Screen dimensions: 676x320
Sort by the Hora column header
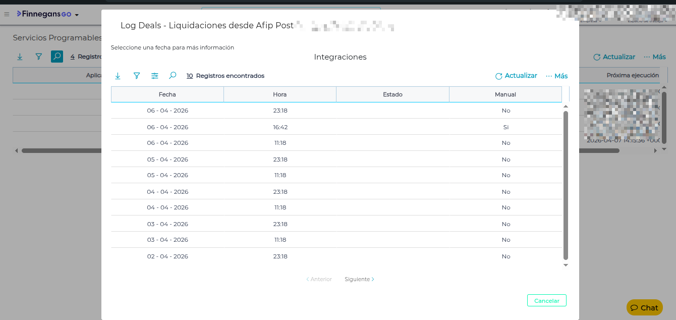click(279, 94)
